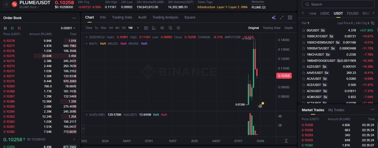Switch chart to Trading View
Image resolution: width=378 pixels, height=148 pixels.
coord(272,28)
